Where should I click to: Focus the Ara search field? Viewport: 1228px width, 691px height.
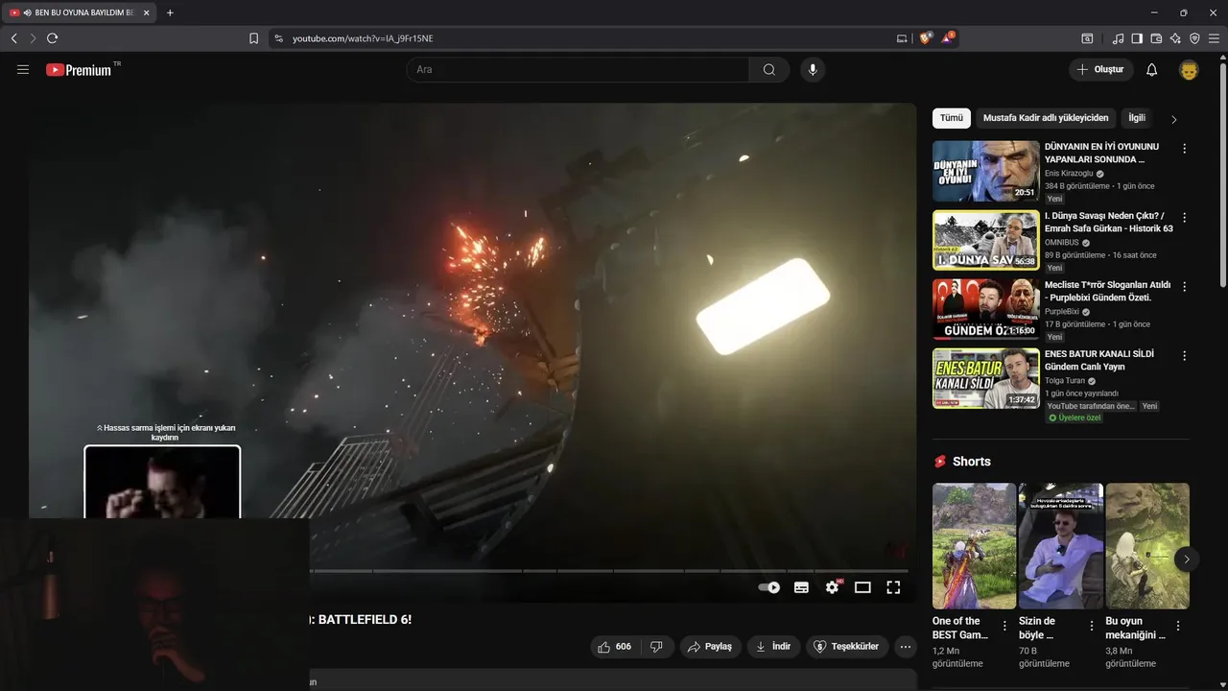(578, 69)
